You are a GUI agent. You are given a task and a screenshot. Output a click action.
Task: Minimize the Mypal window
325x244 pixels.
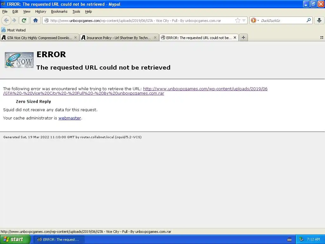(x=306, y=4)
